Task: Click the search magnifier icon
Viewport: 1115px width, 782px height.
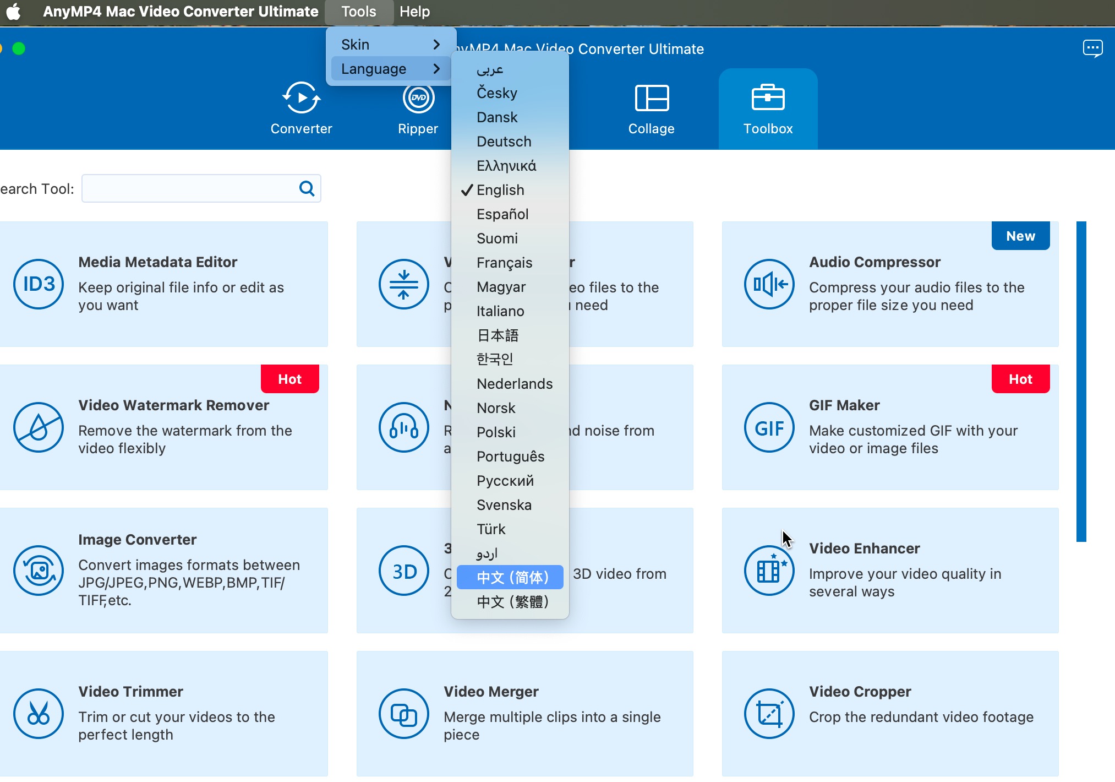Action: (307, 189)
